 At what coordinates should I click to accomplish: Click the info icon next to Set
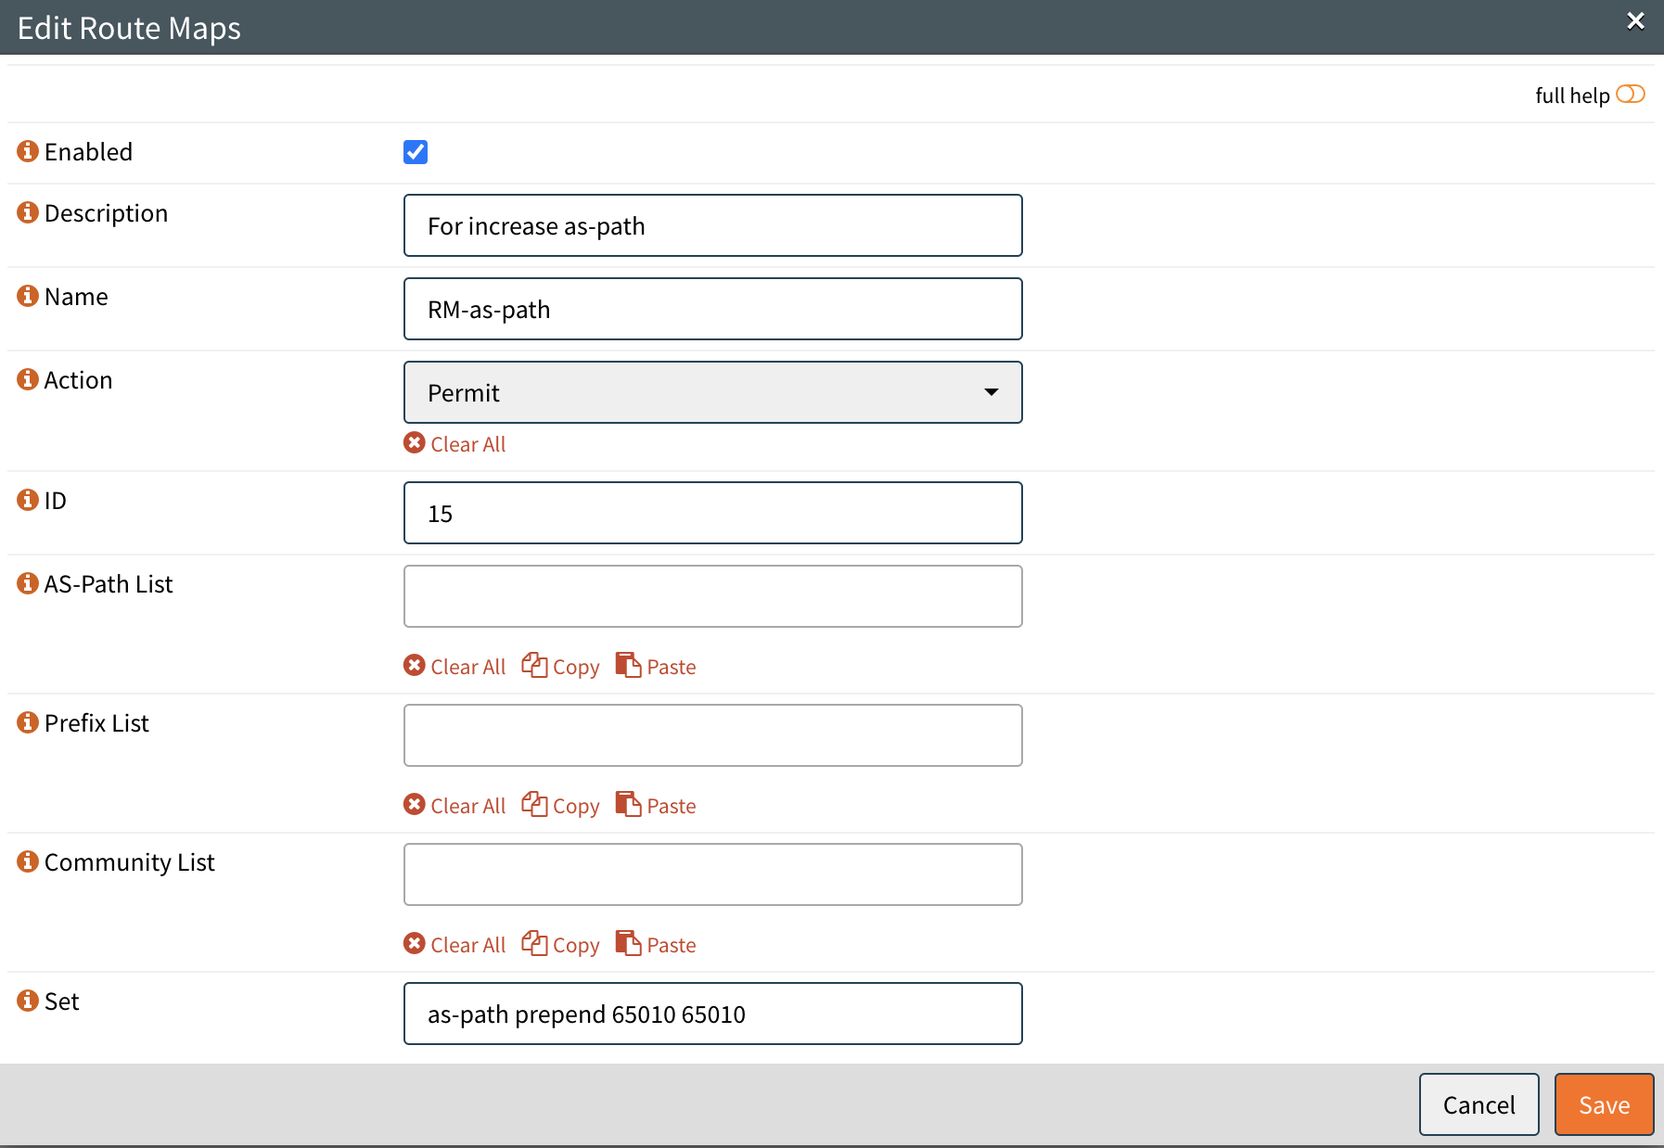28,1001
